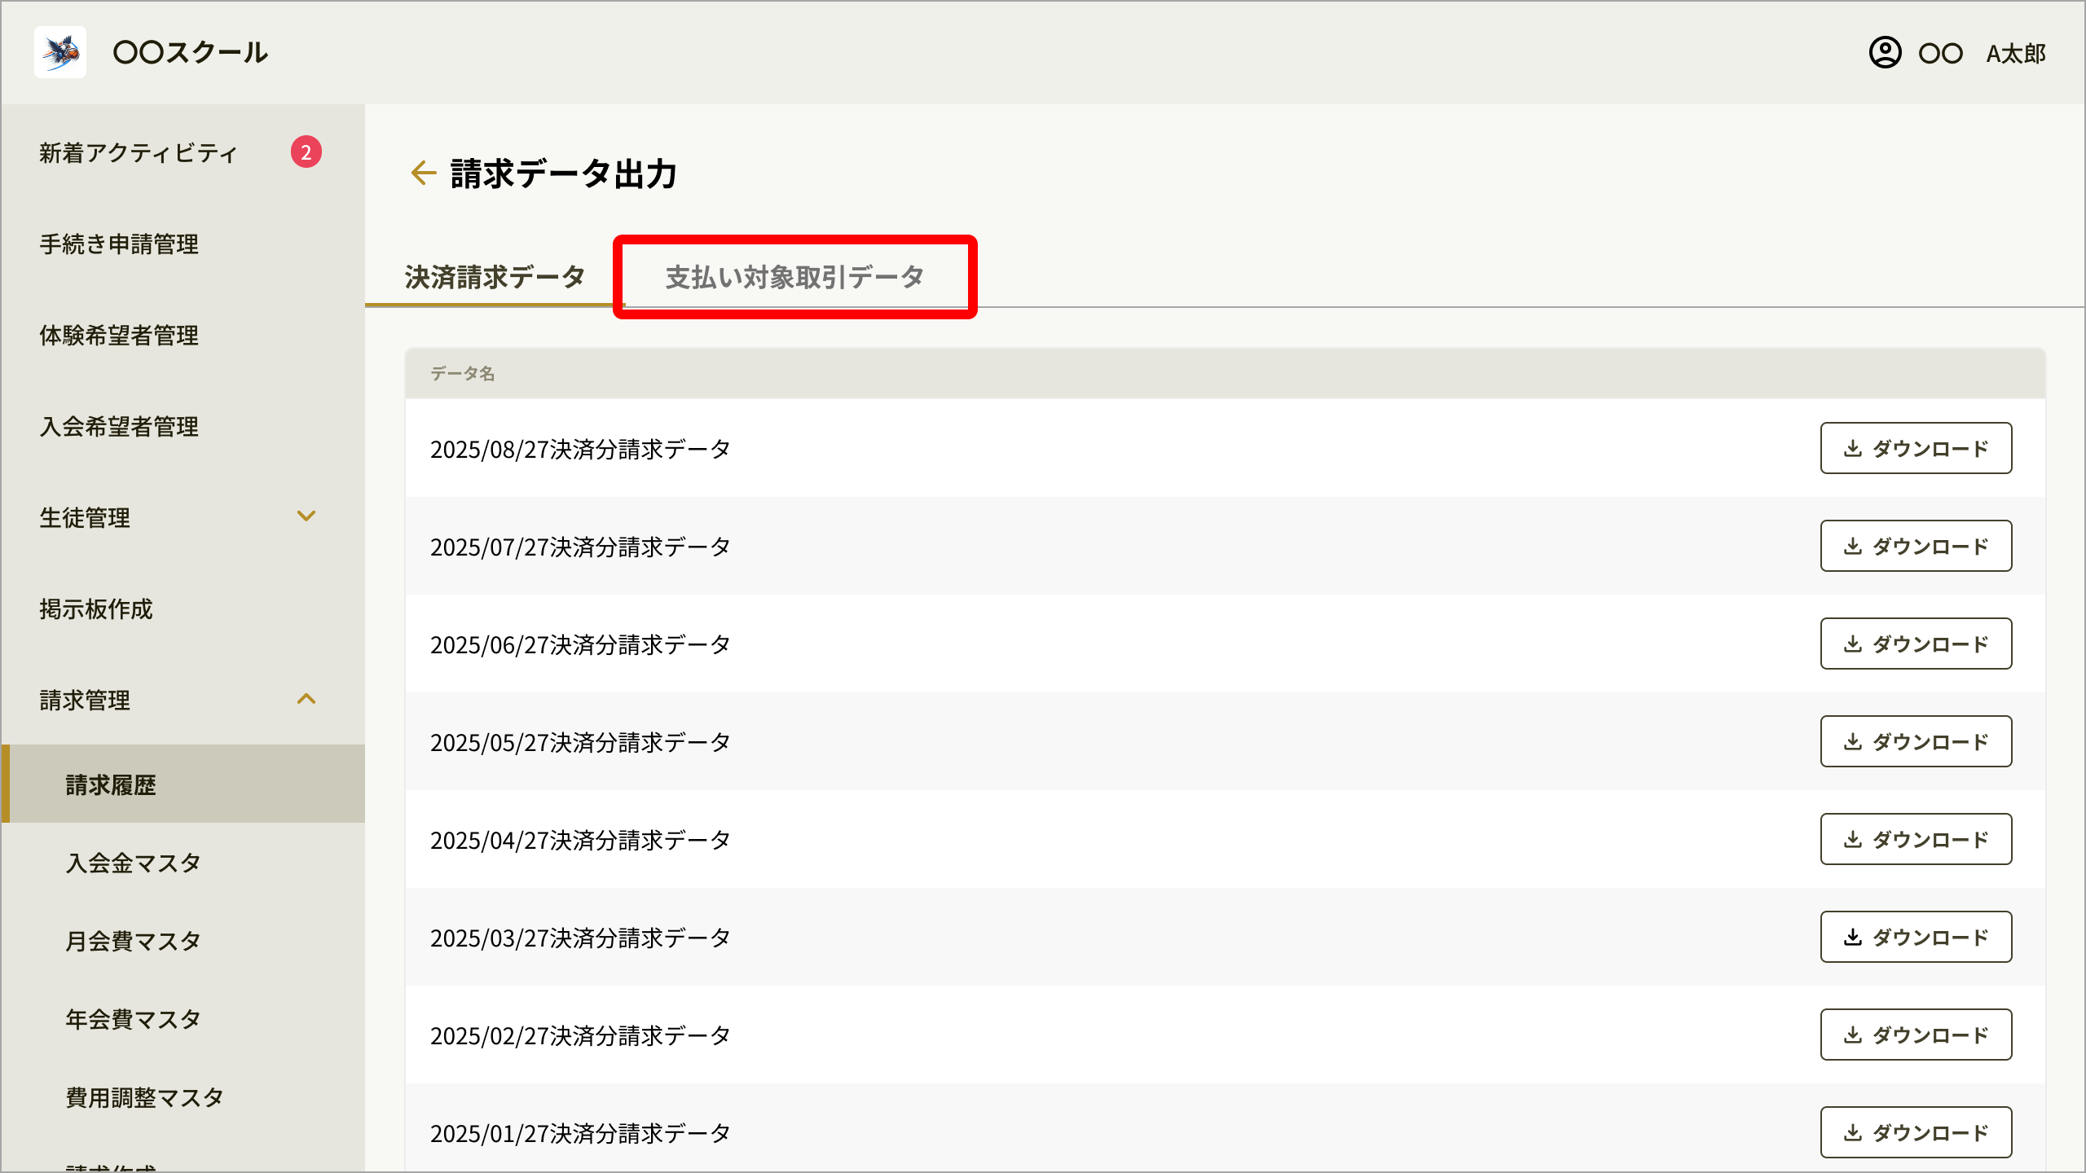2086x1173 pixels.
Task: Download the 2025/07/27 billing data
Action: coord(1916,546)
